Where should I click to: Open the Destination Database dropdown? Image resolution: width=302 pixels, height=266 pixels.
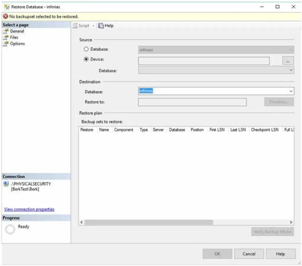pyautogui.click(x=291, y=91)
